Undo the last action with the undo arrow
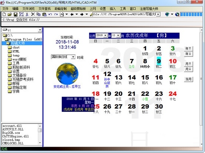Screen dimensions: 205x153 (x=50, y=14)
